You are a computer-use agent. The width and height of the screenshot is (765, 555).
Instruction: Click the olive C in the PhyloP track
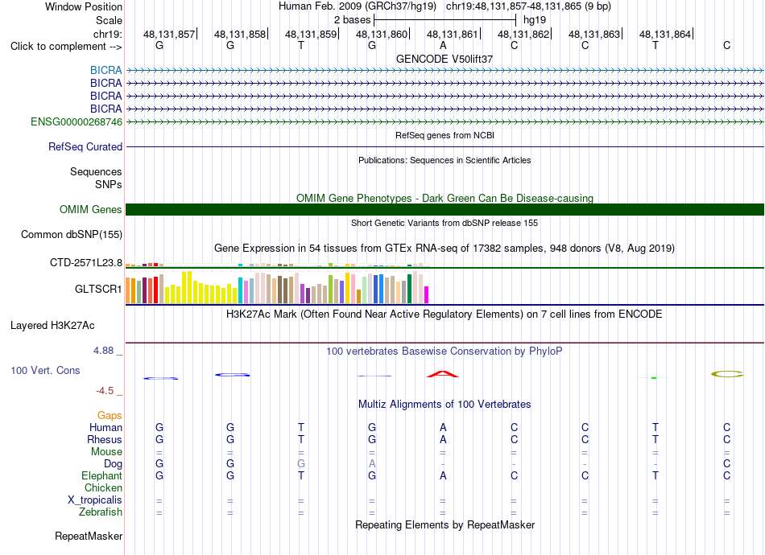click(727, 374)
